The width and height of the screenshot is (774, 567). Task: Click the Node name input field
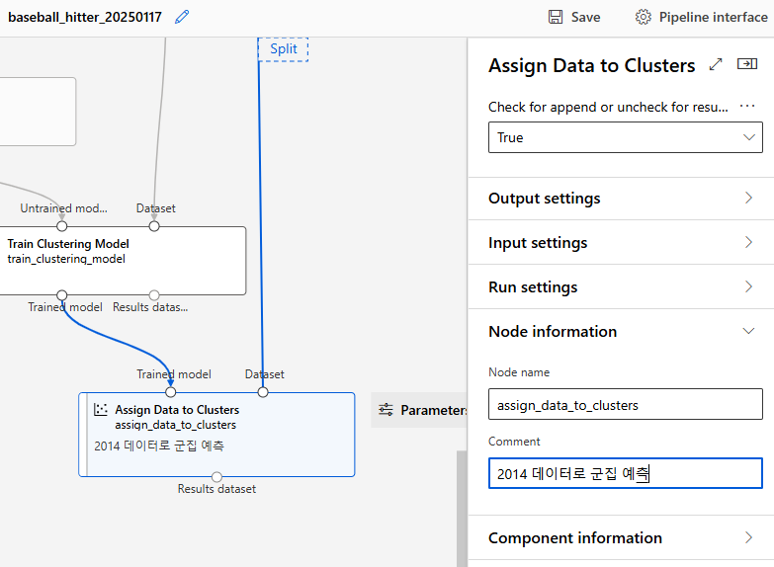click(x=626, y=404)
